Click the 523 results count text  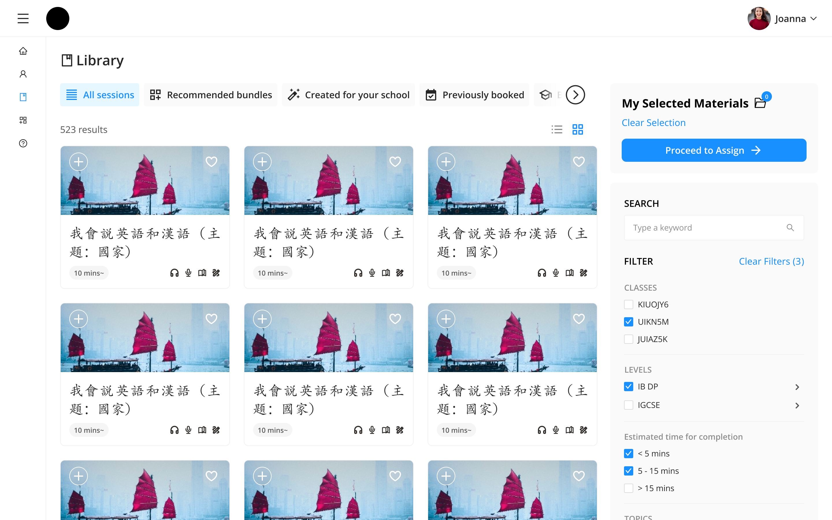[x=83, y=130]
